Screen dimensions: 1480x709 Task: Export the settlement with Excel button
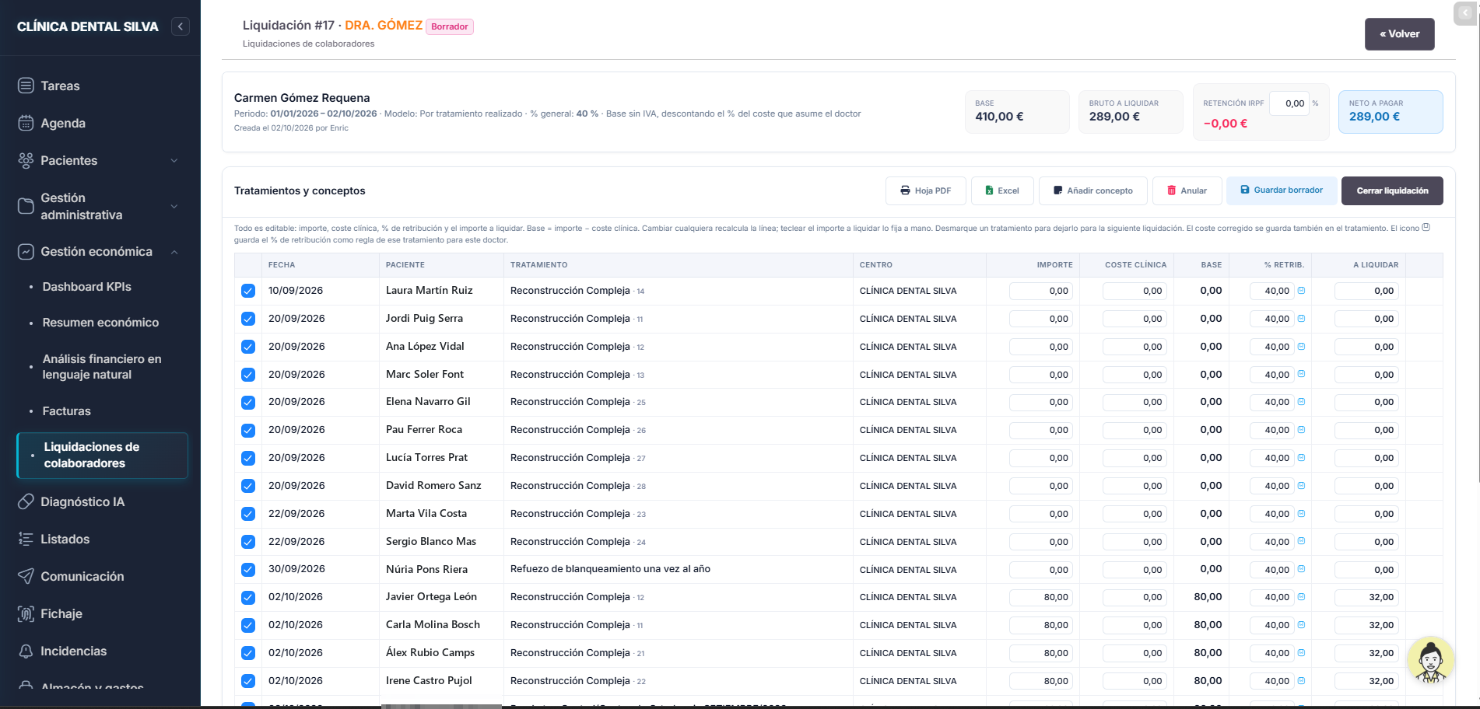click(x=1002, y=190)
